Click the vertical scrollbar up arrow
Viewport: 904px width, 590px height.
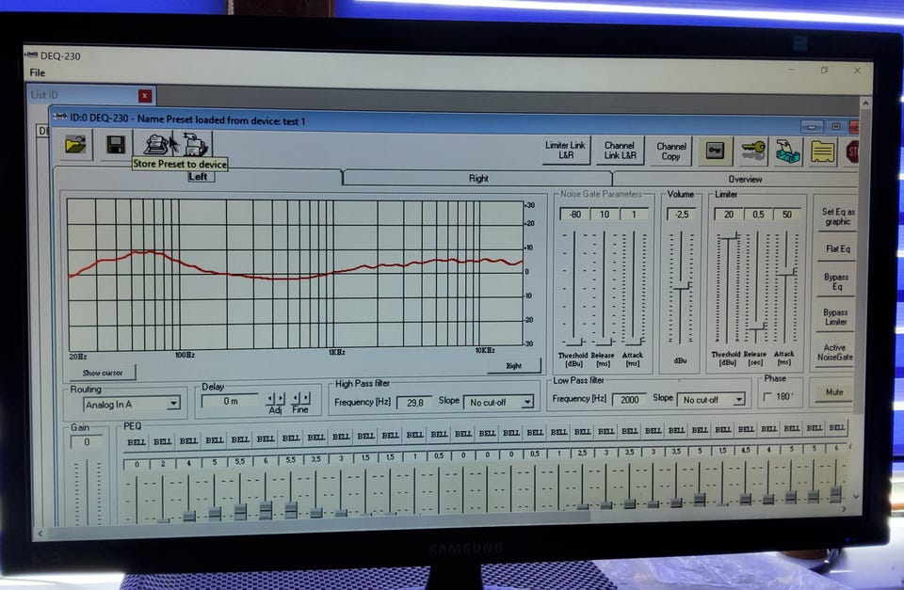864,104
